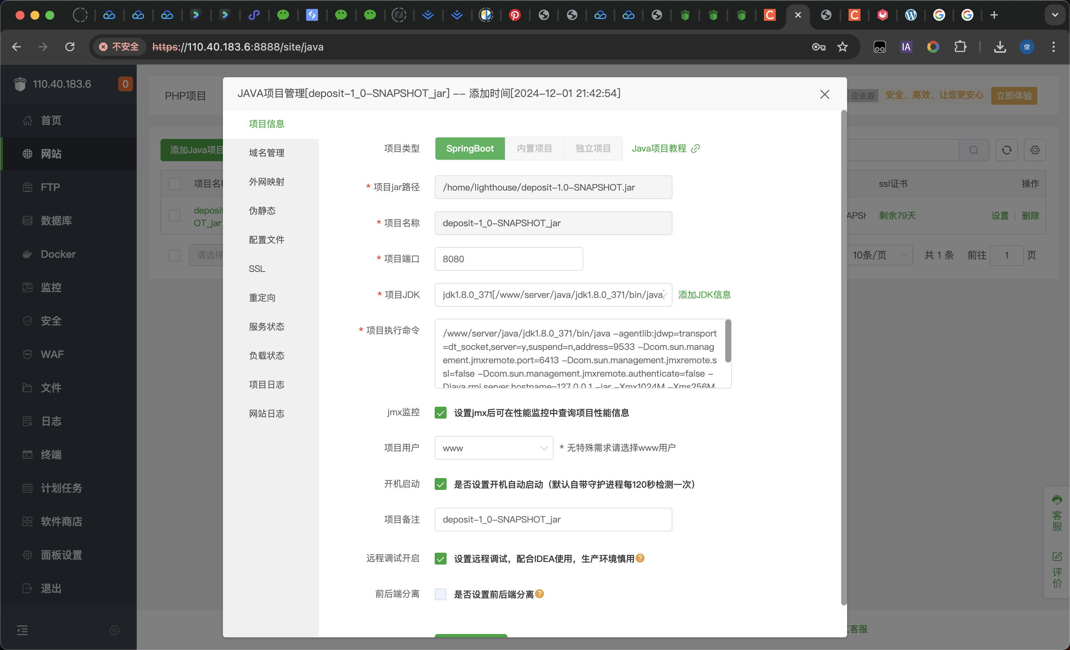The width and height of the screenshot is (1070, 650).
Task: Open the browser tab list chevron
Action: 1055,15
